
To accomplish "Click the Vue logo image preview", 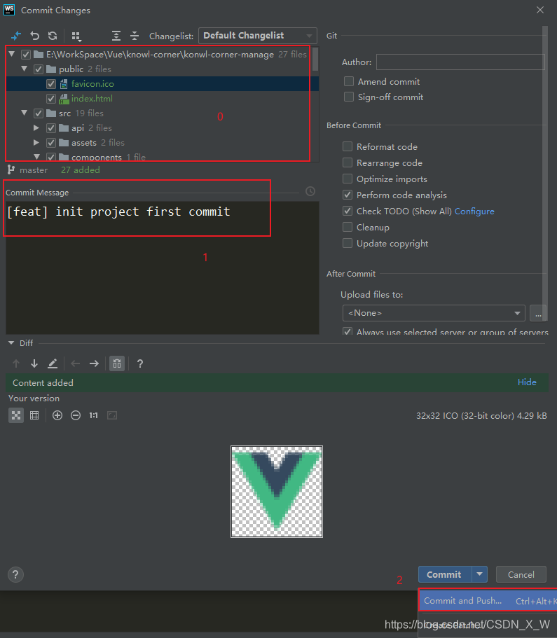I will pyautogui.click(x=277, y=492).
